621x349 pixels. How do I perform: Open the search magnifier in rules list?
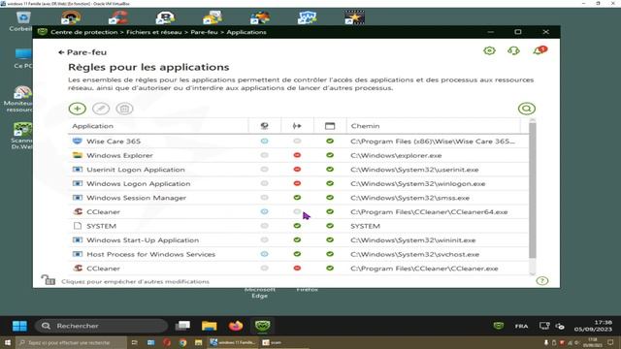click(x=526, y=109)
